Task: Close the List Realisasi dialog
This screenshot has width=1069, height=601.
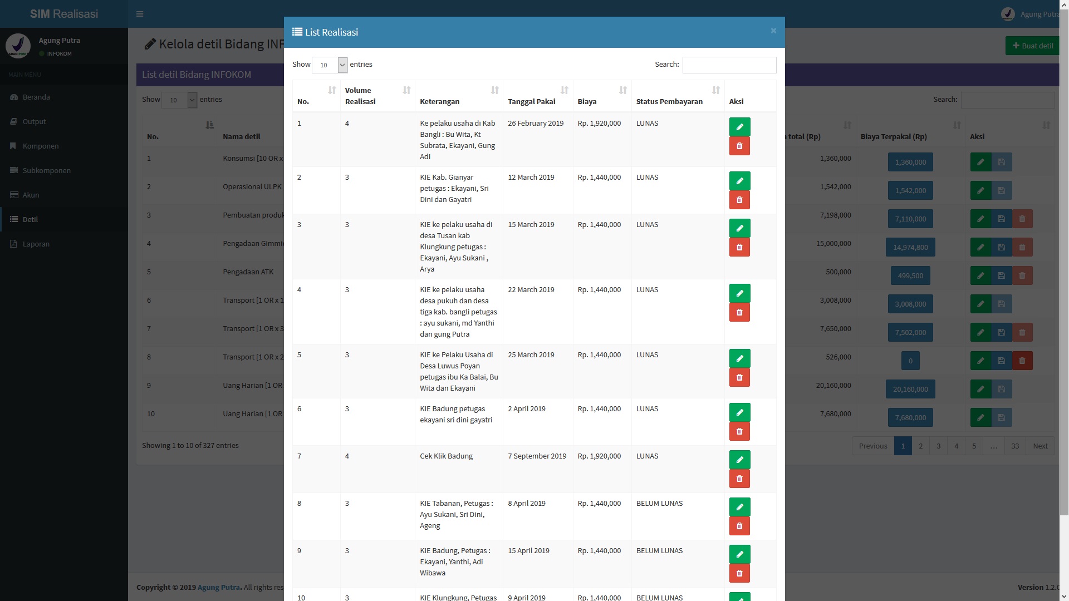Action: pos(773,31)
